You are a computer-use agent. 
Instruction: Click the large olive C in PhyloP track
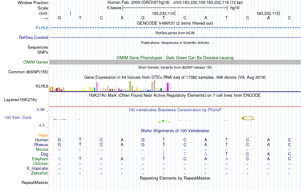[x=248, y=118]
